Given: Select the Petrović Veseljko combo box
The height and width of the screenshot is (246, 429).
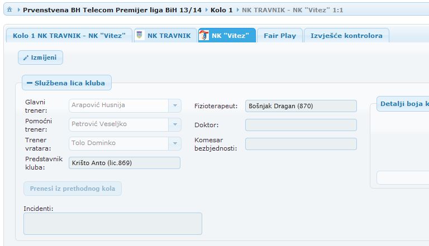Looking at the screenshot, I should coord(125,124).
